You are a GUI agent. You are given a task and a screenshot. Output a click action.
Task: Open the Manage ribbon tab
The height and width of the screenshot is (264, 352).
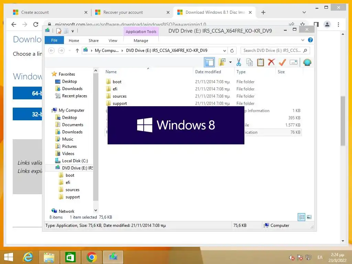pyautogui.click(x=141, y=41)
